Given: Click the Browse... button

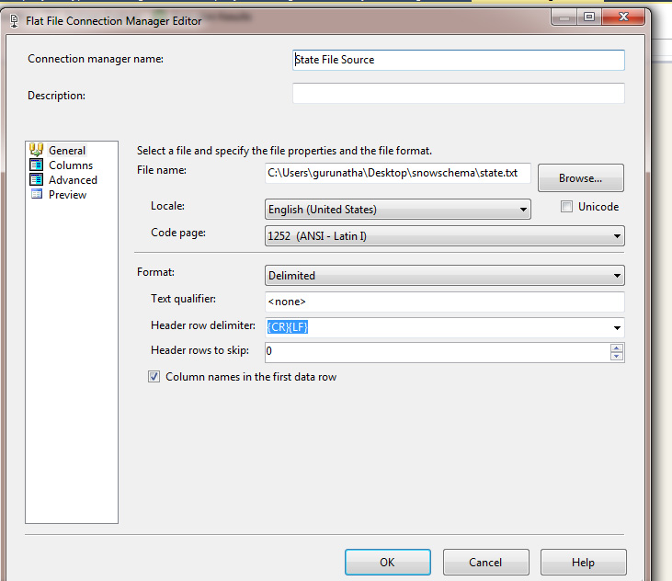Looking at the screenshot, I should (581, 177).
